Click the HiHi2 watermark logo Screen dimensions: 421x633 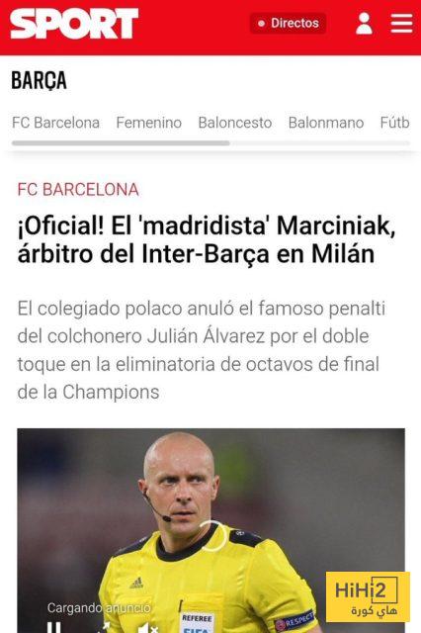point(368,596)
